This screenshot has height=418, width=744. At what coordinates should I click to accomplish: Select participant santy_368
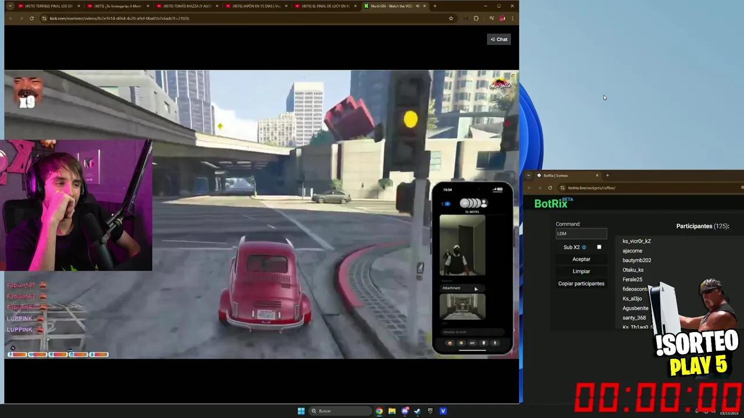[634, 318]
